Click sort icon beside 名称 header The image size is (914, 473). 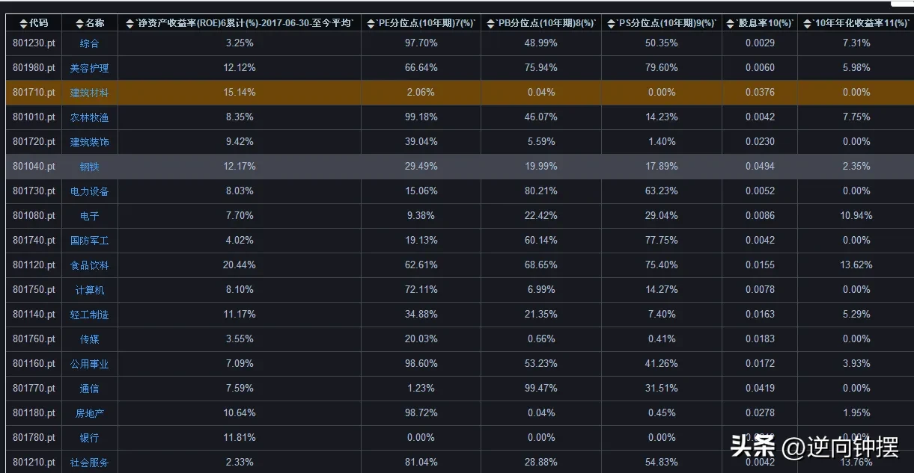pos(80,23)
